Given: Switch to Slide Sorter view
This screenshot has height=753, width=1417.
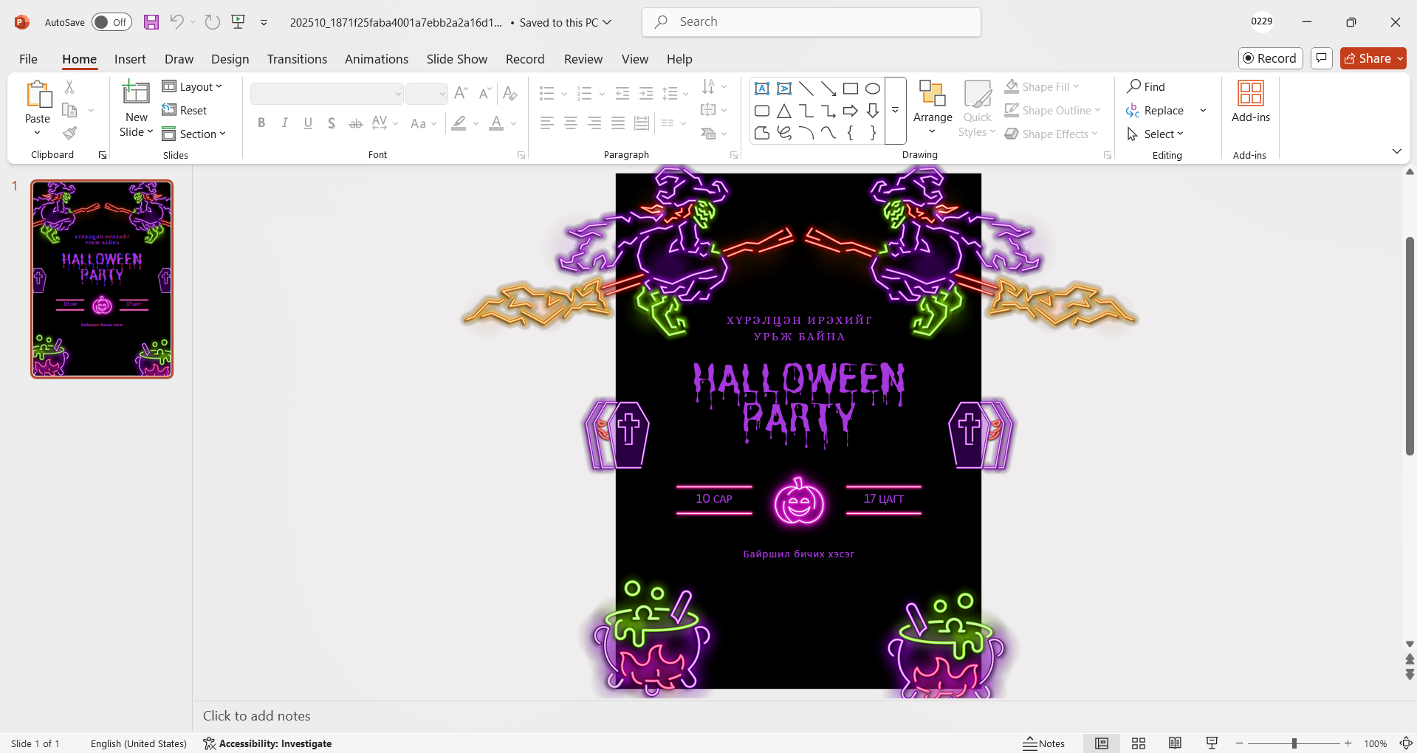Looking at the screenshot, I should (x=1138, y=743).
